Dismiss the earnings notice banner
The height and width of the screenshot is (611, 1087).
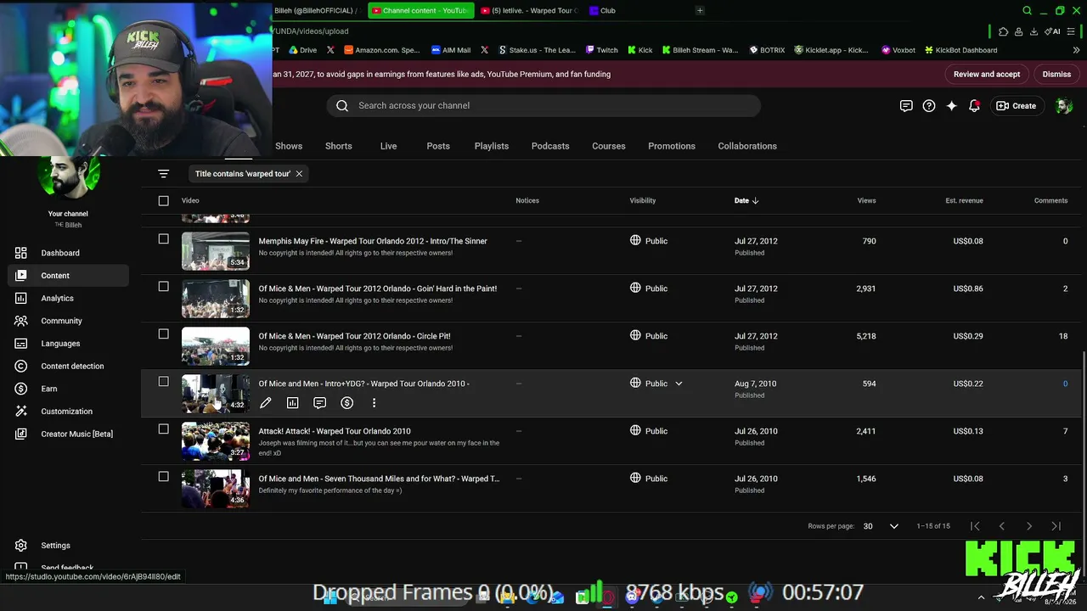coord(1056,74)
